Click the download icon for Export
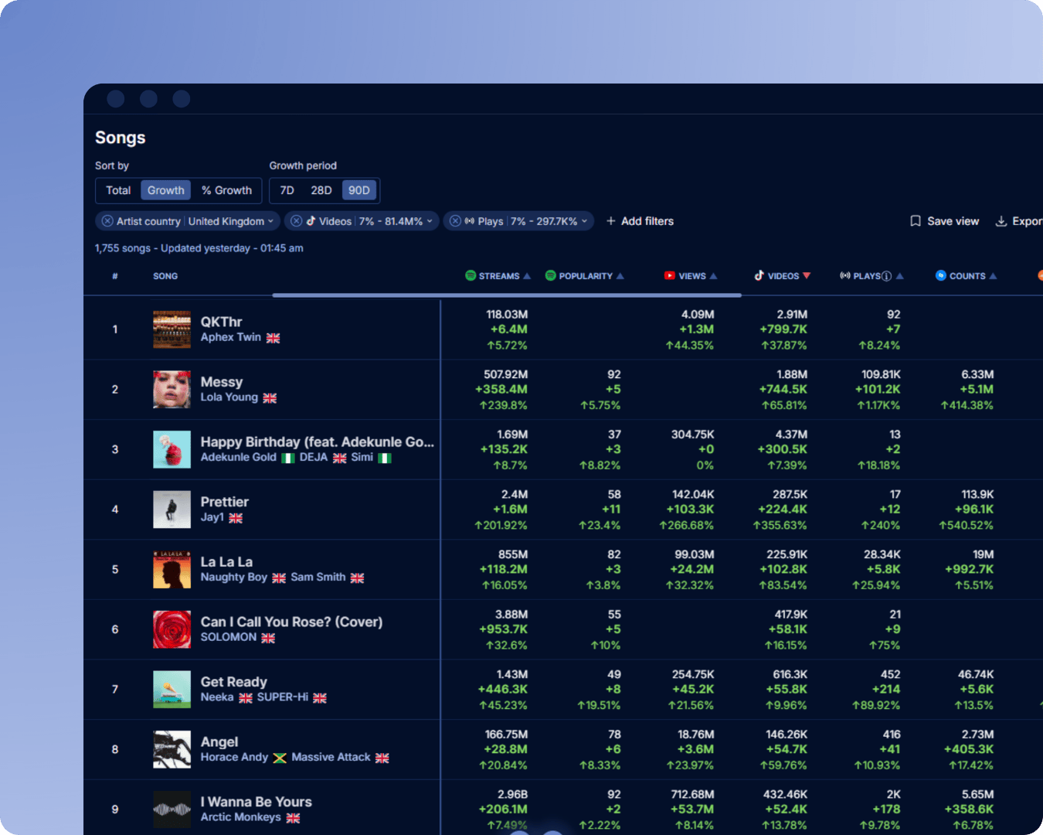Viewport: 1043px width, 835px height. pyautogui.click(x=1001, y=221)
